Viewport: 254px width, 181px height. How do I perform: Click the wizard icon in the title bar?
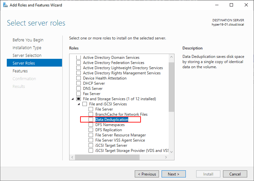pos(5,5)
